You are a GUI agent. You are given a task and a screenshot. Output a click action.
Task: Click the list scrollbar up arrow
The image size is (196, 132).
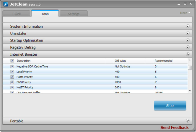click(x=190, y=60)
